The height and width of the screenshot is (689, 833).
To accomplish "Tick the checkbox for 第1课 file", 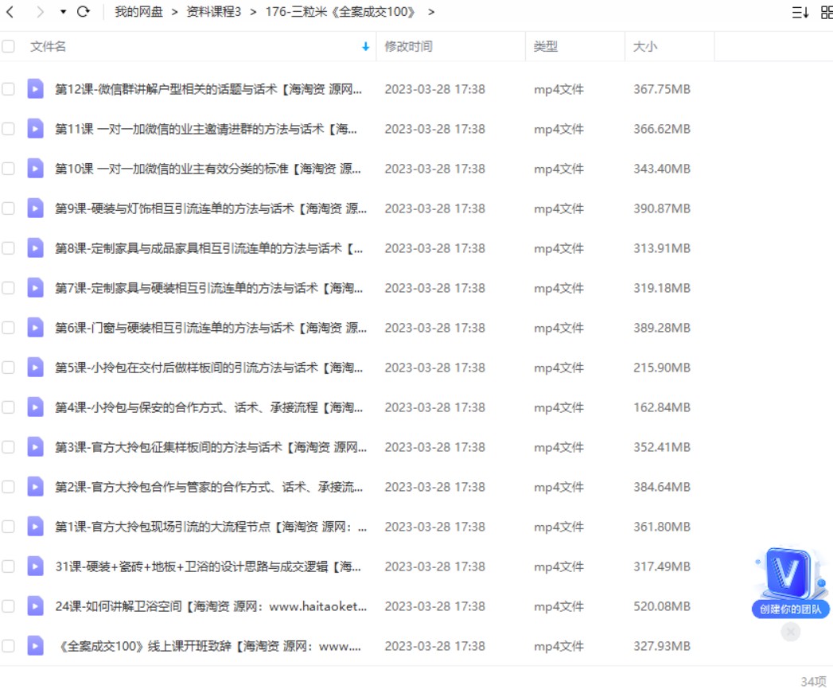I will (x=8, y=527).
